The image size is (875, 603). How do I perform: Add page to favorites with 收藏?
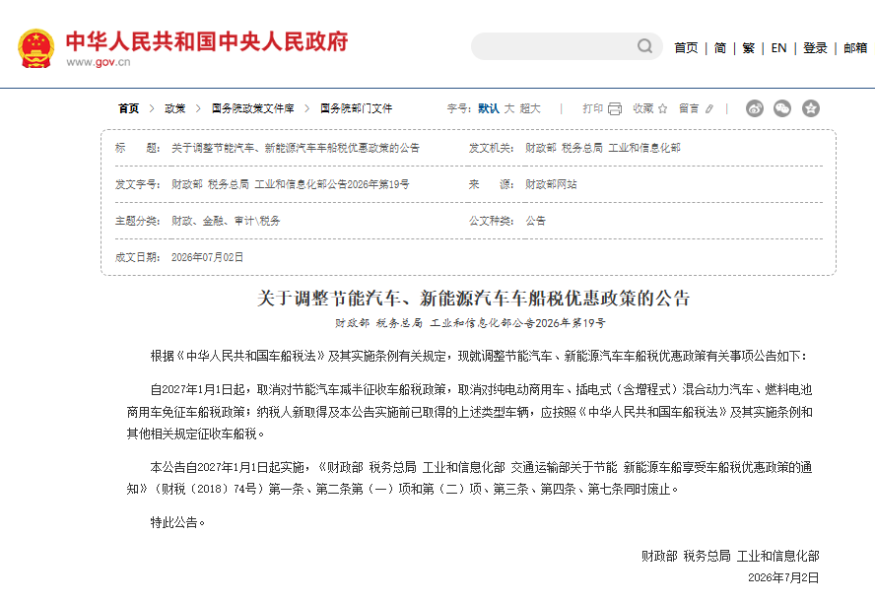coord(650,108)
